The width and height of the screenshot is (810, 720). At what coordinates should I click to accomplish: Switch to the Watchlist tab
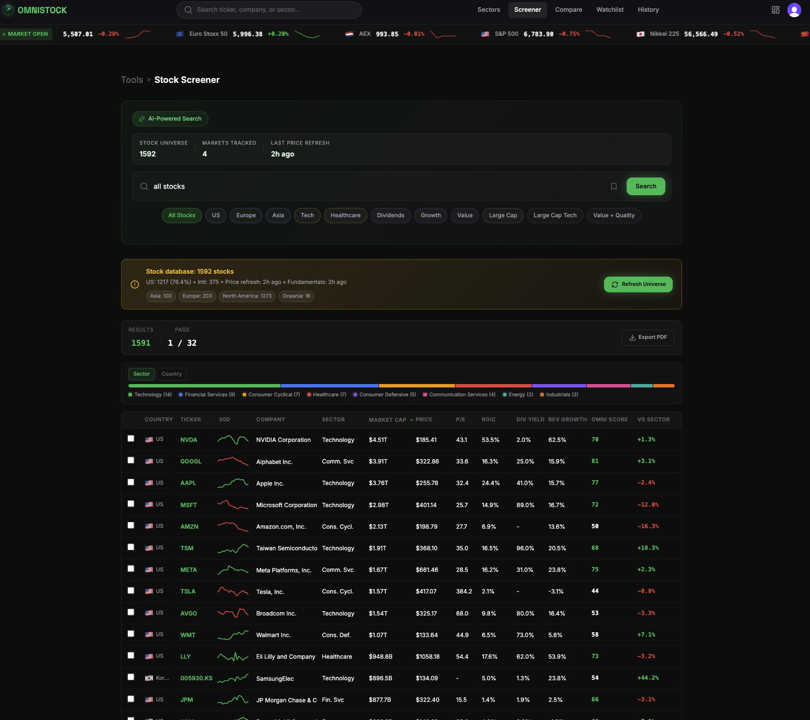coord(609,9)
